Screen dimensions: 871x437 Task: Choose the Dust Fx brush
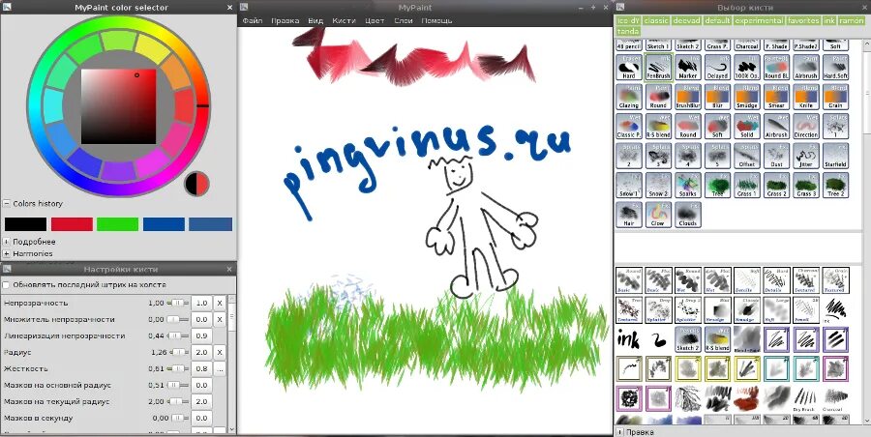(776, 156)
